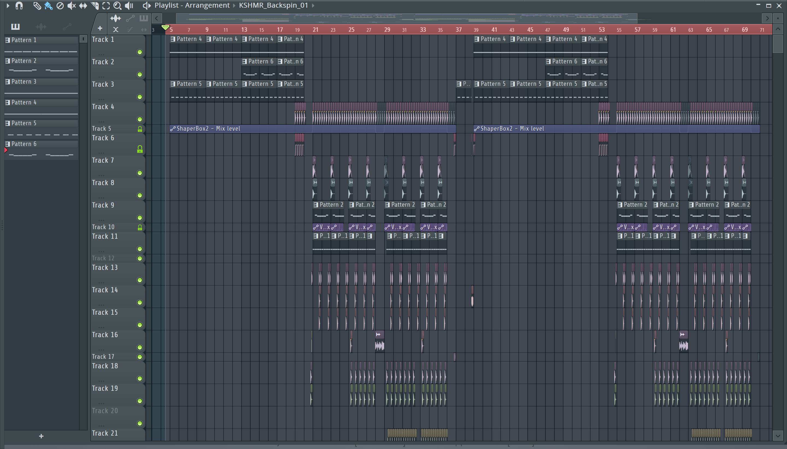This screenshot has height=449, width=787.
Task: Click bar 37 on the timeline ruler
Action: (x=459, y=30)
